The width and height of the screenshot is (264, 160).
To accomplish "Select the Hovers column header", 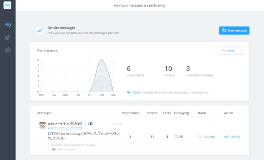I will coord(152,113).
